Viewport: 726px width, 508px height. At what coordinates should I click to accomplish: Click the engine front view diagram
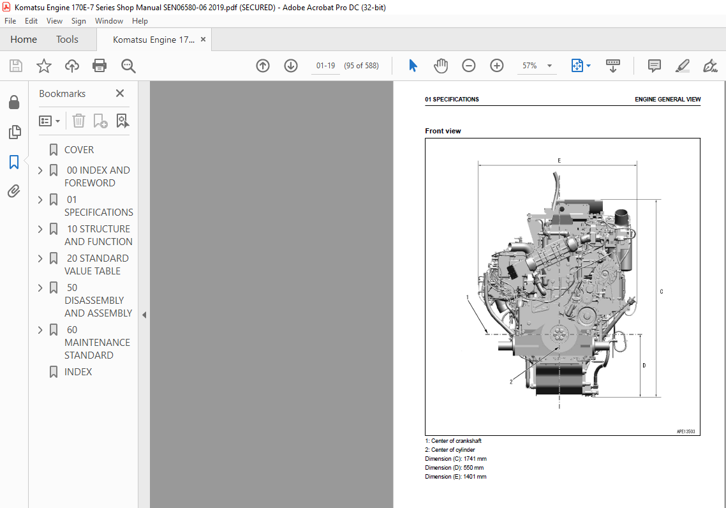563,287
